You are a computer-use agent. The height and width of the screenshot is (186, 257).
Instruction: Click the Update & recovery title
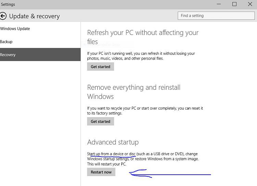[x=34, y=16]
